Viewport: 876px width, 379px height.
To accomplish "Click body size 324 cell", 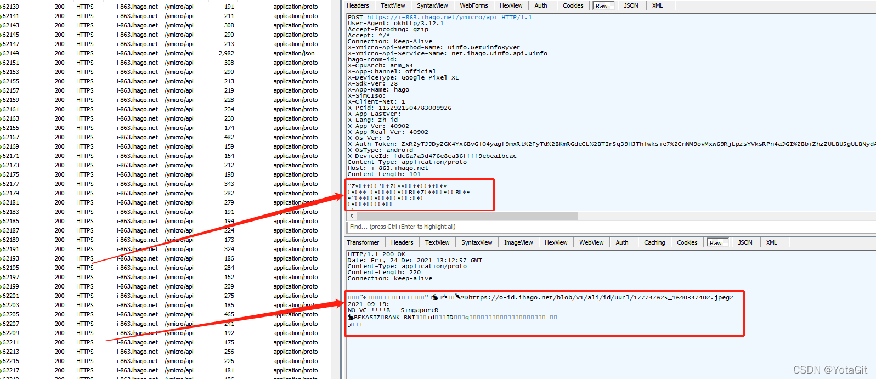I will (229, 249).
